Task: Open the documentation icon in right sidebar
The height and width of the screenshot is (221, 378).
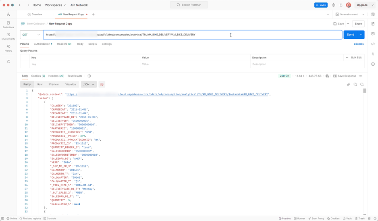Action: (373, 24)
